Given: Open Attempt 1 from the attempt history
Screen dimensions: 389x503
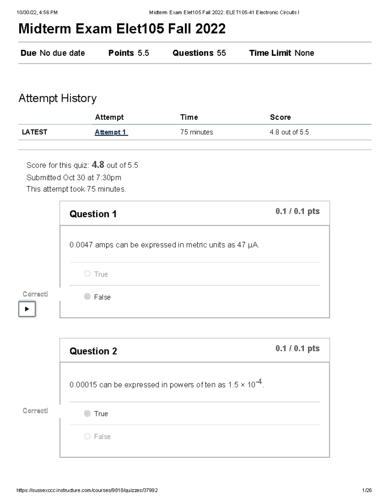Looking at the screenshot, I should click(x=111, y=132).
